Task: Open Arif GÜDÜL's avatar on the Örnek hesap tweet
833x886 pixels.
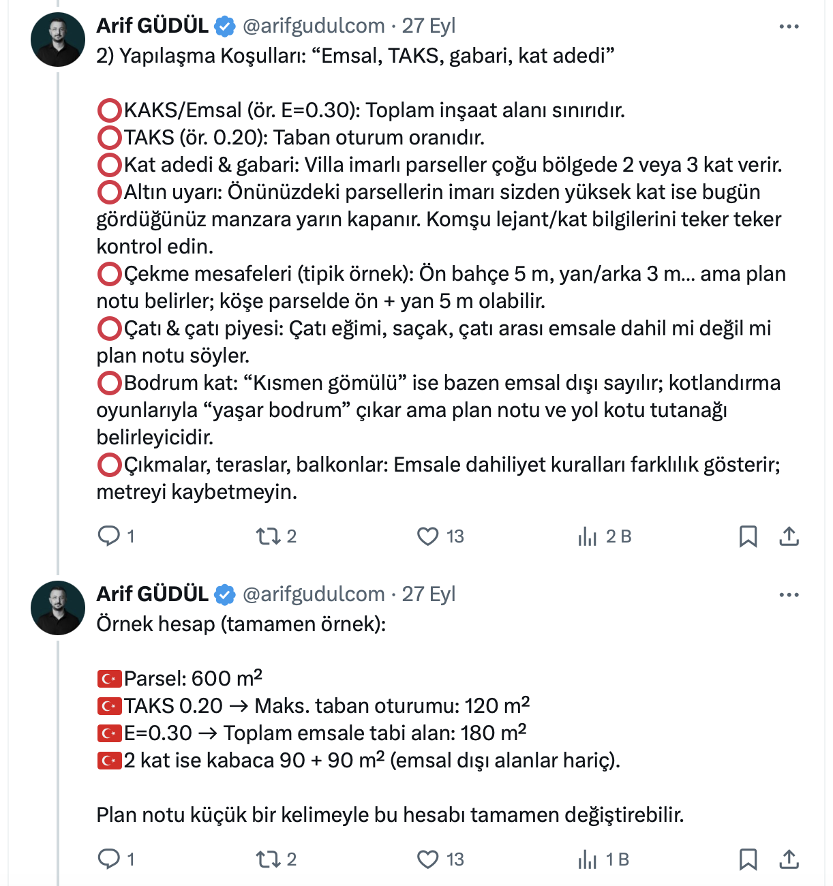Action: coord(58,608)
